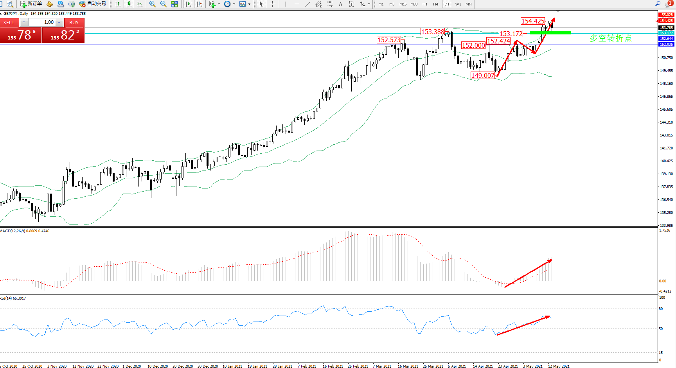Increase lot volume with up arrow
The width and height of the screenshot is (676, 368).
click(59, 22)
